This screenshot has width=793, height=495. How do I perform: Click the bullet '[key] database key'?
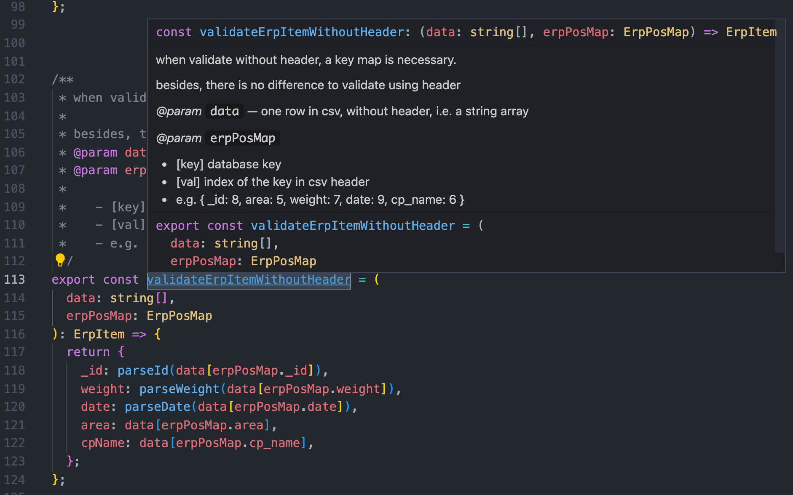(229, 164)
